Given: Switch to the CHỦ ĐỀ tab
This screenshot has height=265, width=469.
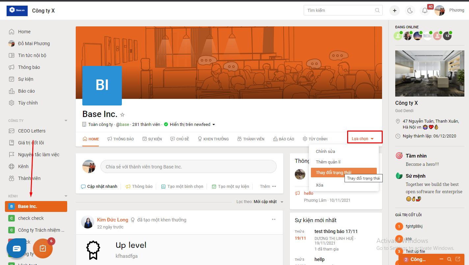Looking at the screenshot, I should click(179, 139).
